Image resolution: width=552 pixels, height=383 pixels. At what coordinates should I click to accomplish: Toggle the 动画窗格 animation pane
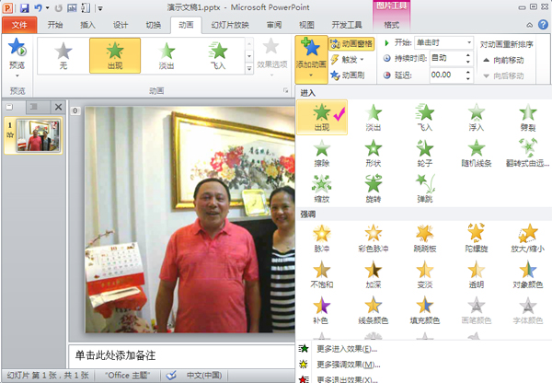pyautogui.click(x=351, y=43)
